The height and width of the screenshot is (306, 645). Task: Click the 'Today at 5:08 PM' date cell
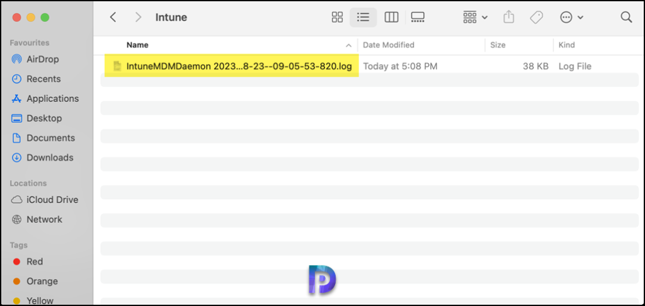click(x=400, y=66)
